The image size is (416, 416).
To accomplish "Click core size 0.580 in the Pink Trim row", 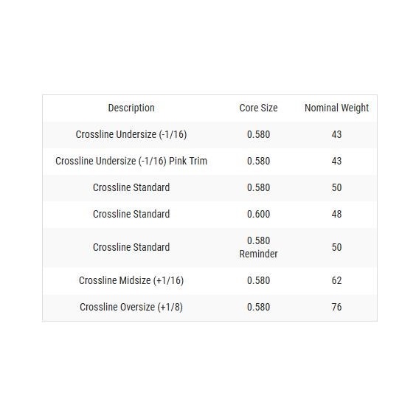I will [258, 161].
